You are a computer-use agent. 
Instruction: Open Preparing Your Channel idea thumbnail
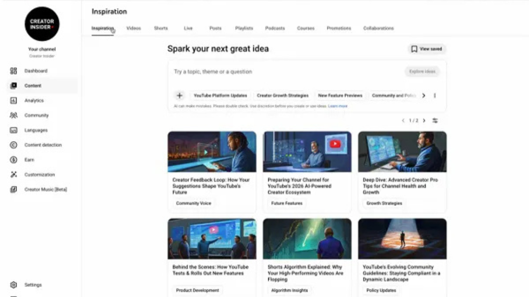click(x=307, y=152)
